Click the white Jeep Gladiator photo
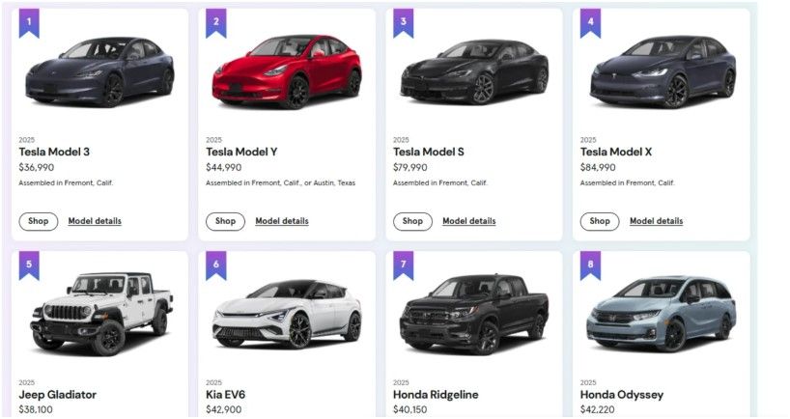 101,314
